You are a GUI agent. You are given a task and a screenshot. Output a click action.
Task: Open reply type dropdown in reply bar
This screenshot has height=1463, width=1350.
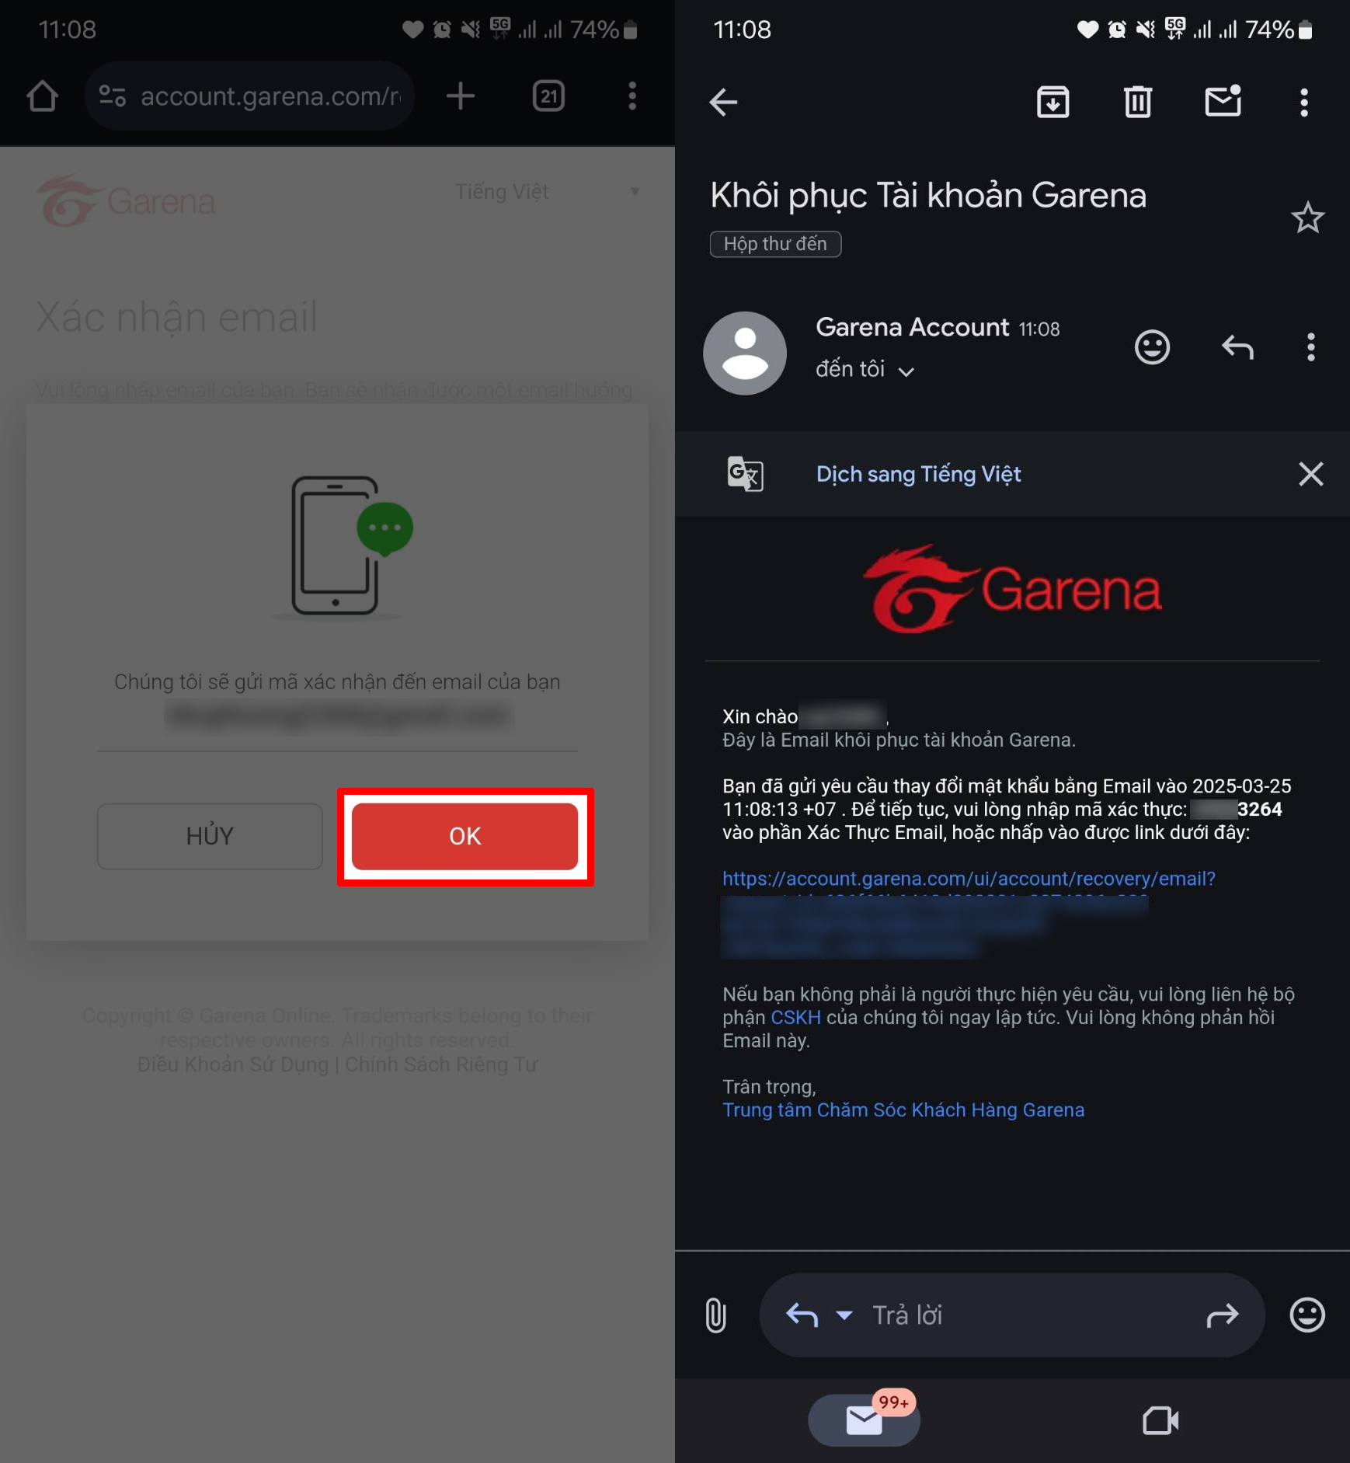tap(844, 1315)
